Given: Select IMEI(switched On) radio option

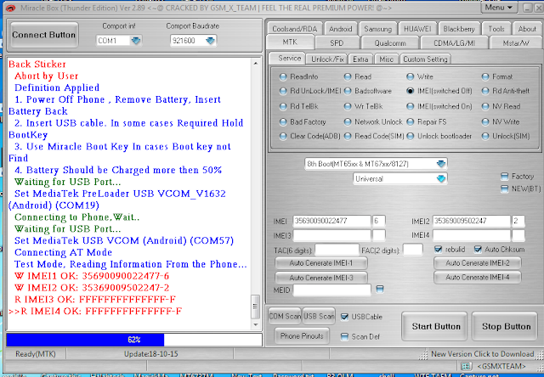Looking at the screenshot, I should click(410, 106).
